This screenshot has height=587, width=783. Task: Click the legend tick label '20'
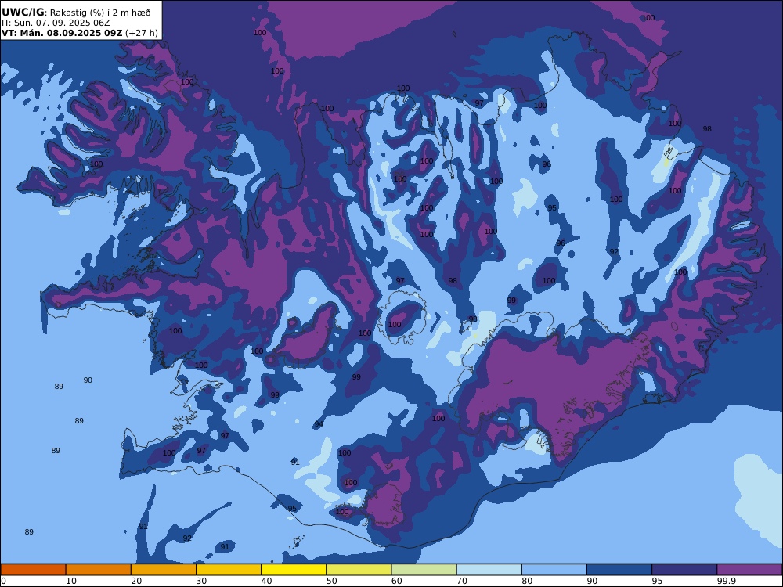tap(136, 581)
